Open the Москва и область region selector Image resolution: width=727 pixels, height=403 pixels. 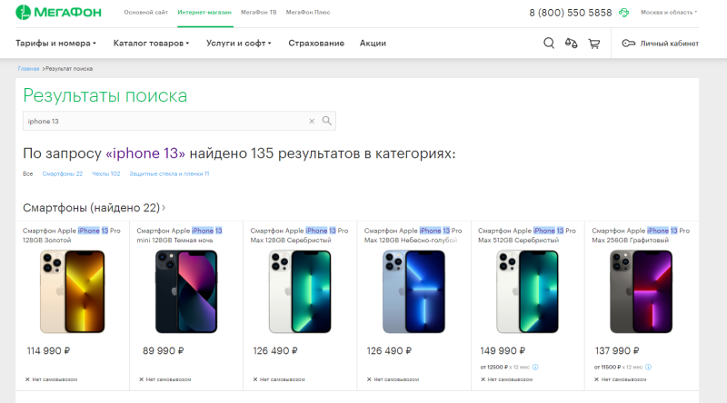[669, 13]
